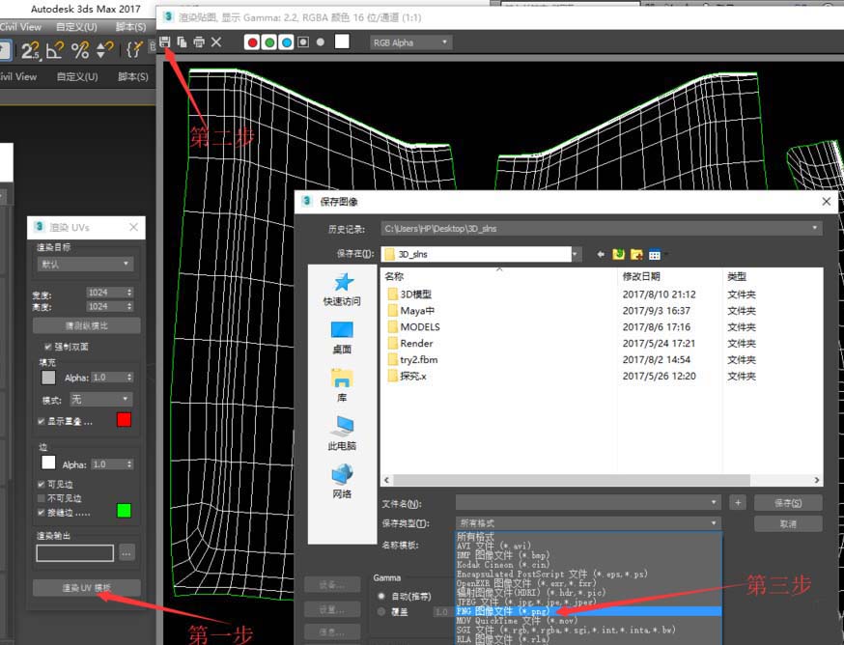Screen dimensions: 844x645
Task: Toggle the monochrome display icon
Action: [321, 42]
